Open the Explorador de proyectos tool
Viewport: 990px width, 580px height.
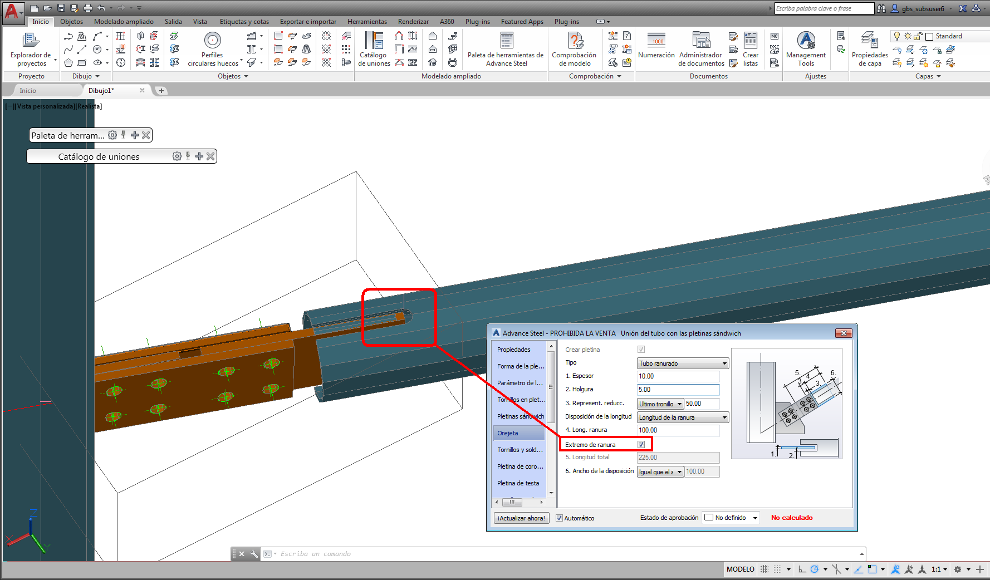(x=31, y=49)
